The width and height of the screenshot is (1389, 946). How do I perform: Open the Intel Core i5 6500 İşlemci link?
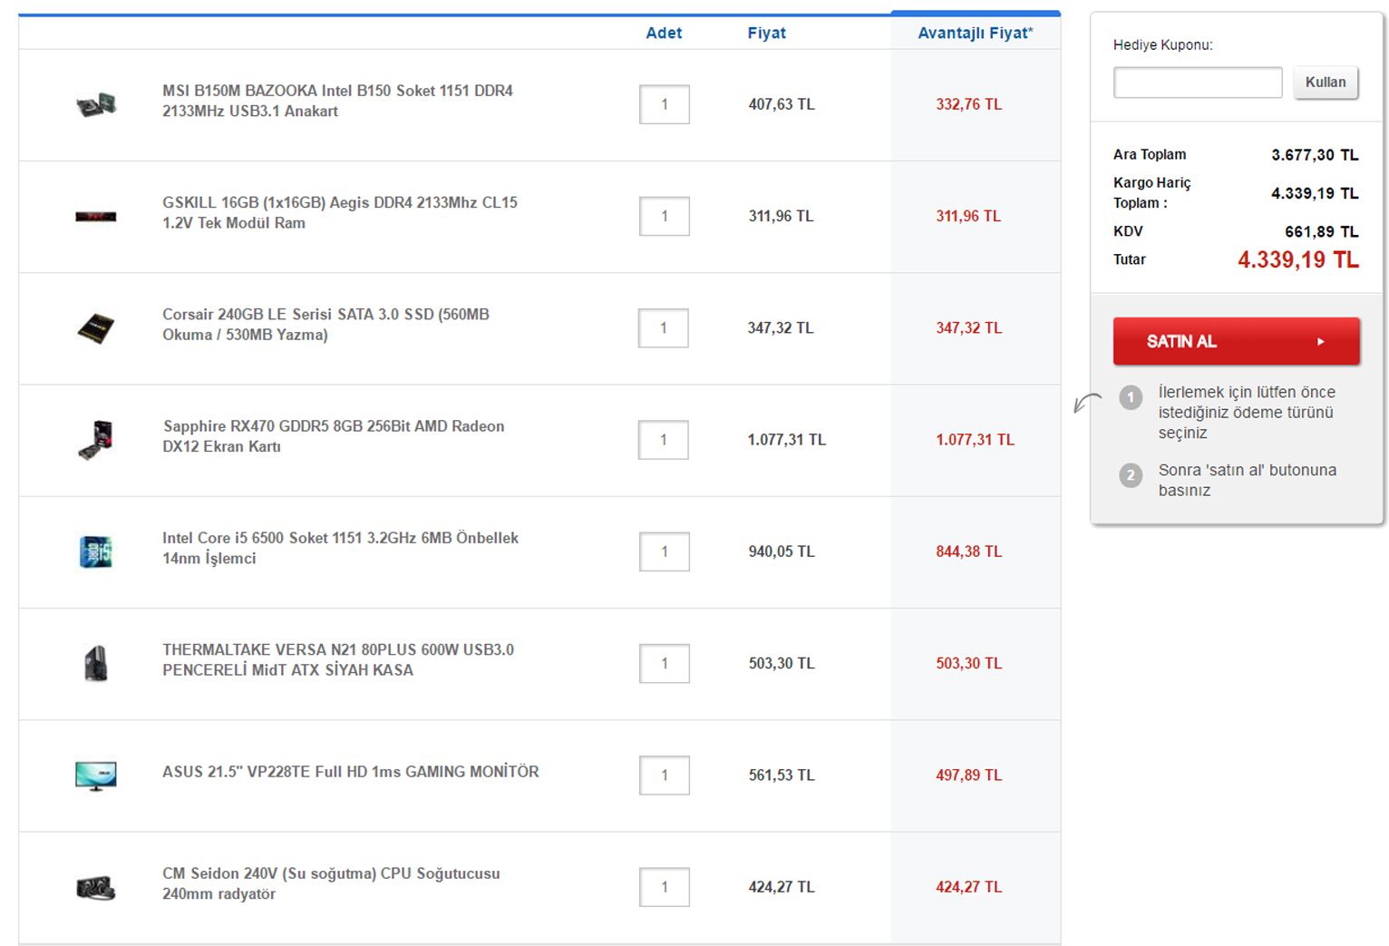coord(340,548)
